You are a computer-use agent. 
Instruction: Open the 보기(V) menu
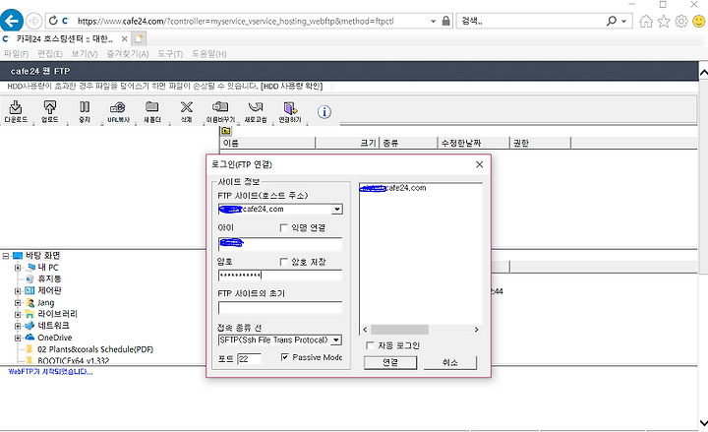pos(85,54)
